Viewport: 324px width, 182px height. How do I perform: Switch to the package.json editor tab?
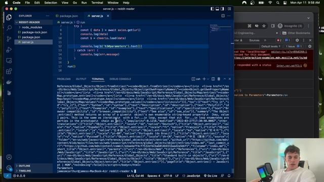[67, 16]
